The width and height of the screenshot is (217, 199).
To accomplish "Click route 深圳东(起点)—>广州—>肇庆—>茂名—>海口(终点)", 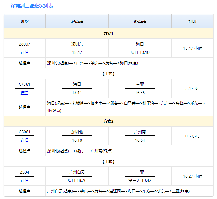I will (x=92, y=63).
